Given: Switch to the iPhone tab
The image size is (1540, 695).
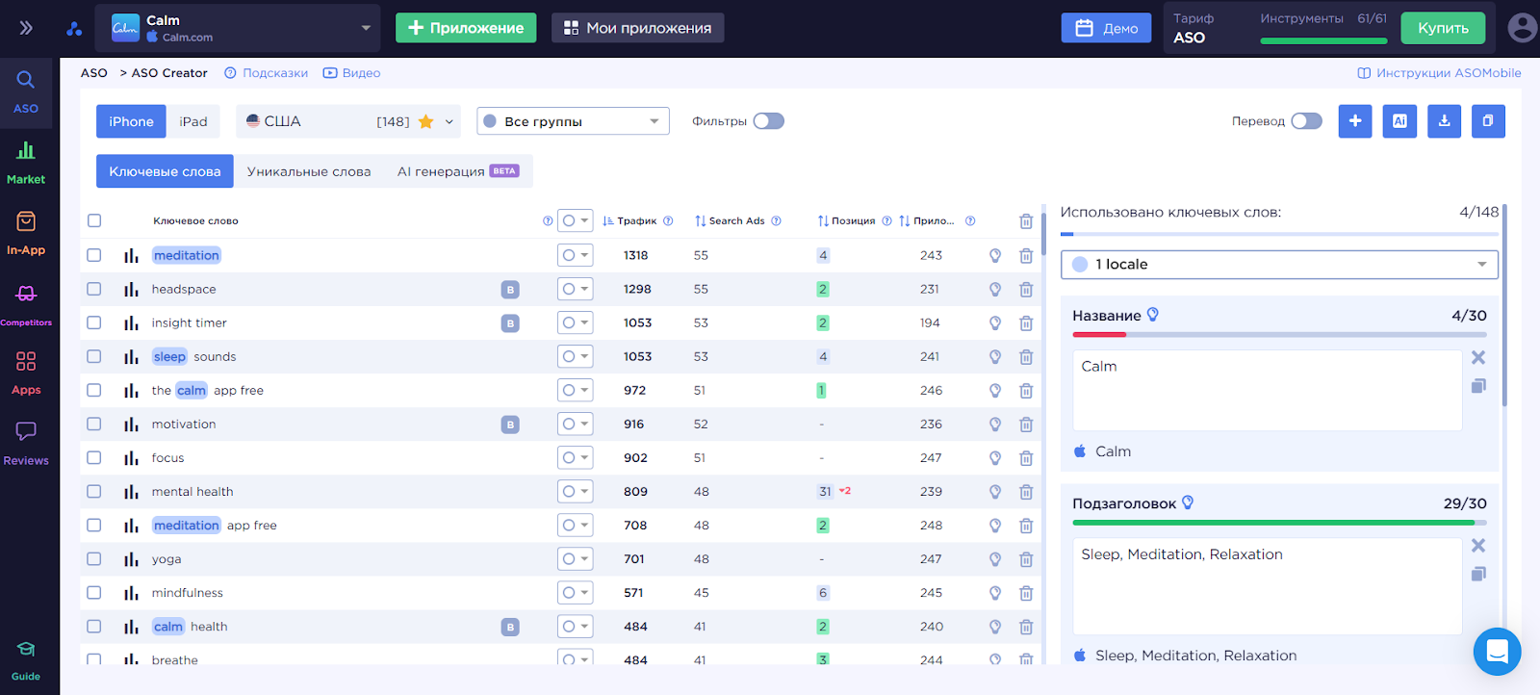Looking at the screenshot, I should (131, 121).
